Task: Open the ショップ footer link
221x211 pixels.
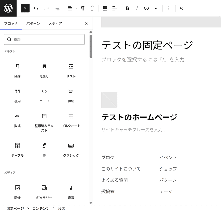Action: (x=168, y=169)
